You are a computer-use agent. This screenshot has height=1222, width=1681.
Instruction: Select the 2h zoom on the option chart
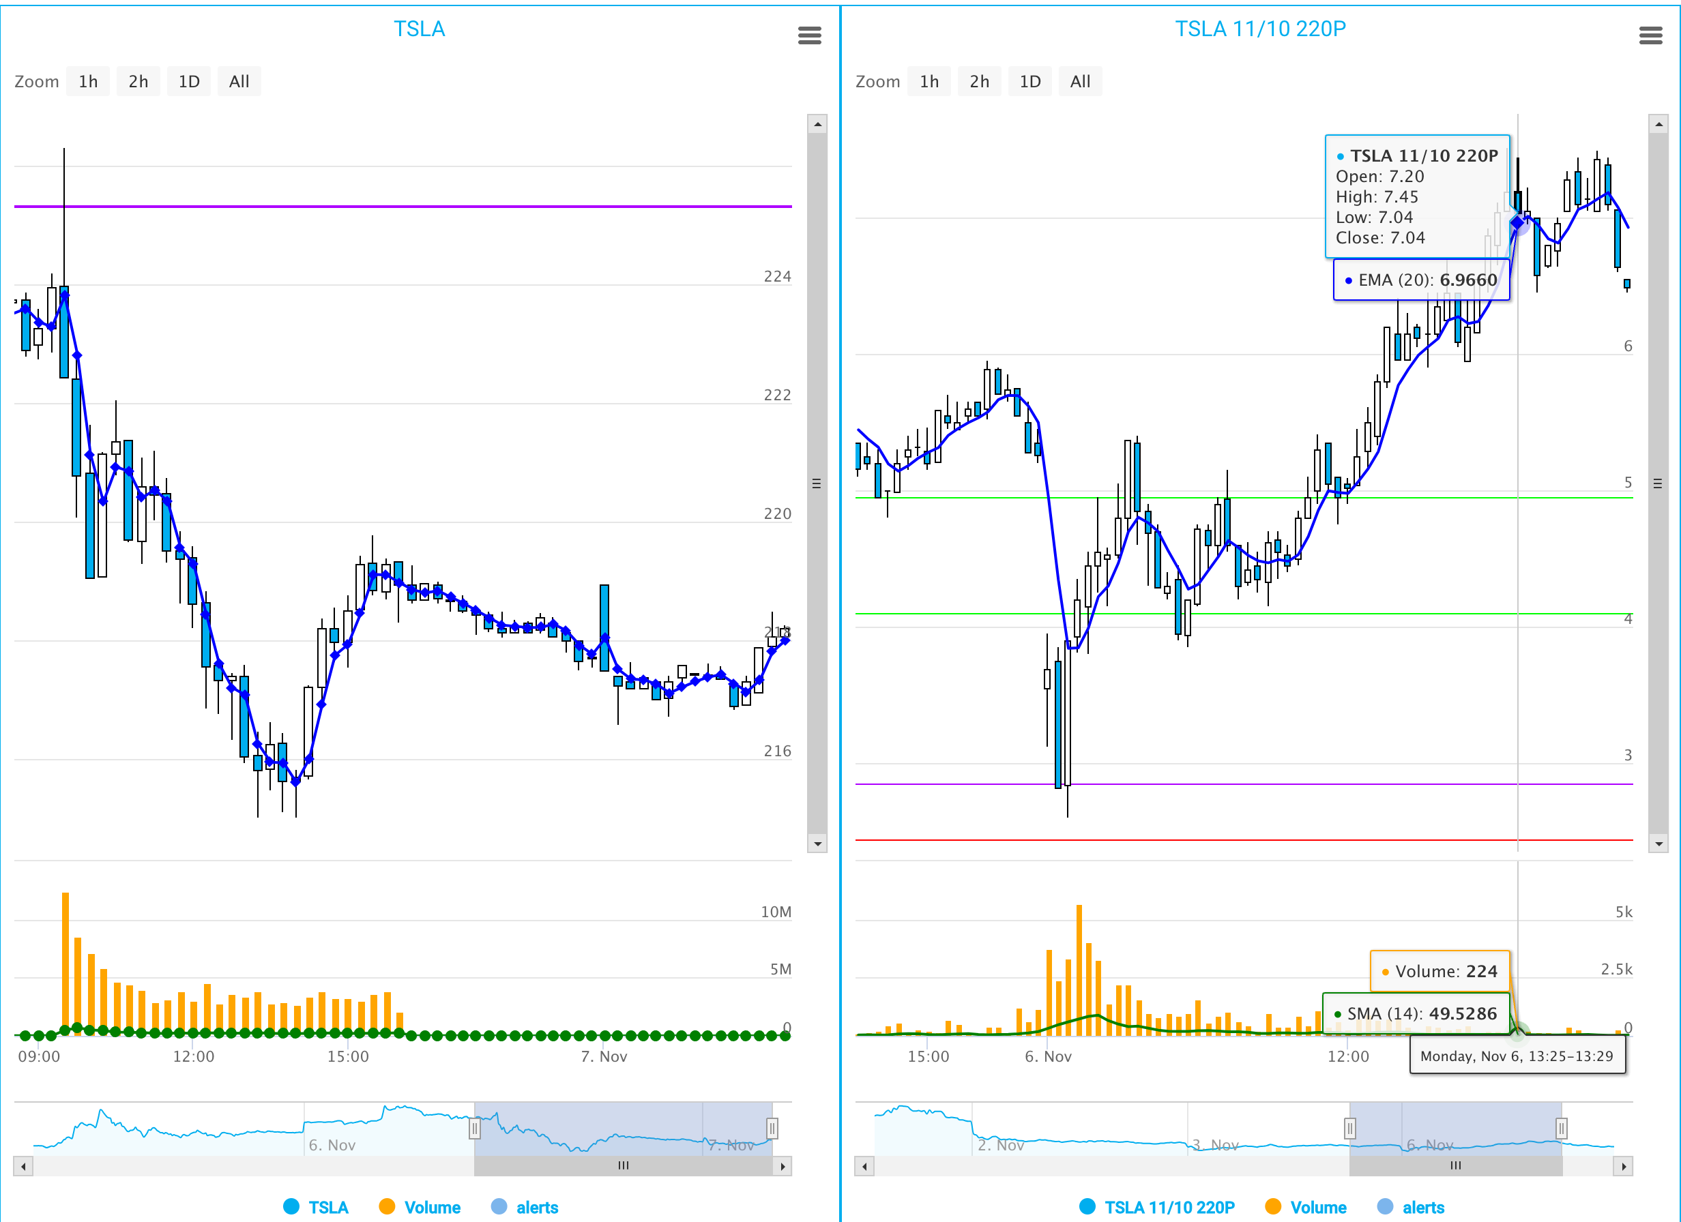coord(979,82)
